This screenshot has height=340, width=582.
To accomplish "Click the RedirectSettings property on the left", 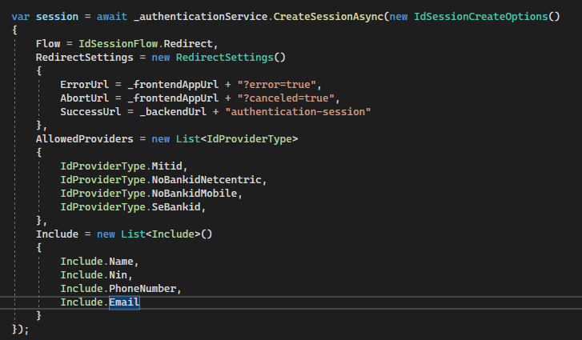I will (85, 58).
